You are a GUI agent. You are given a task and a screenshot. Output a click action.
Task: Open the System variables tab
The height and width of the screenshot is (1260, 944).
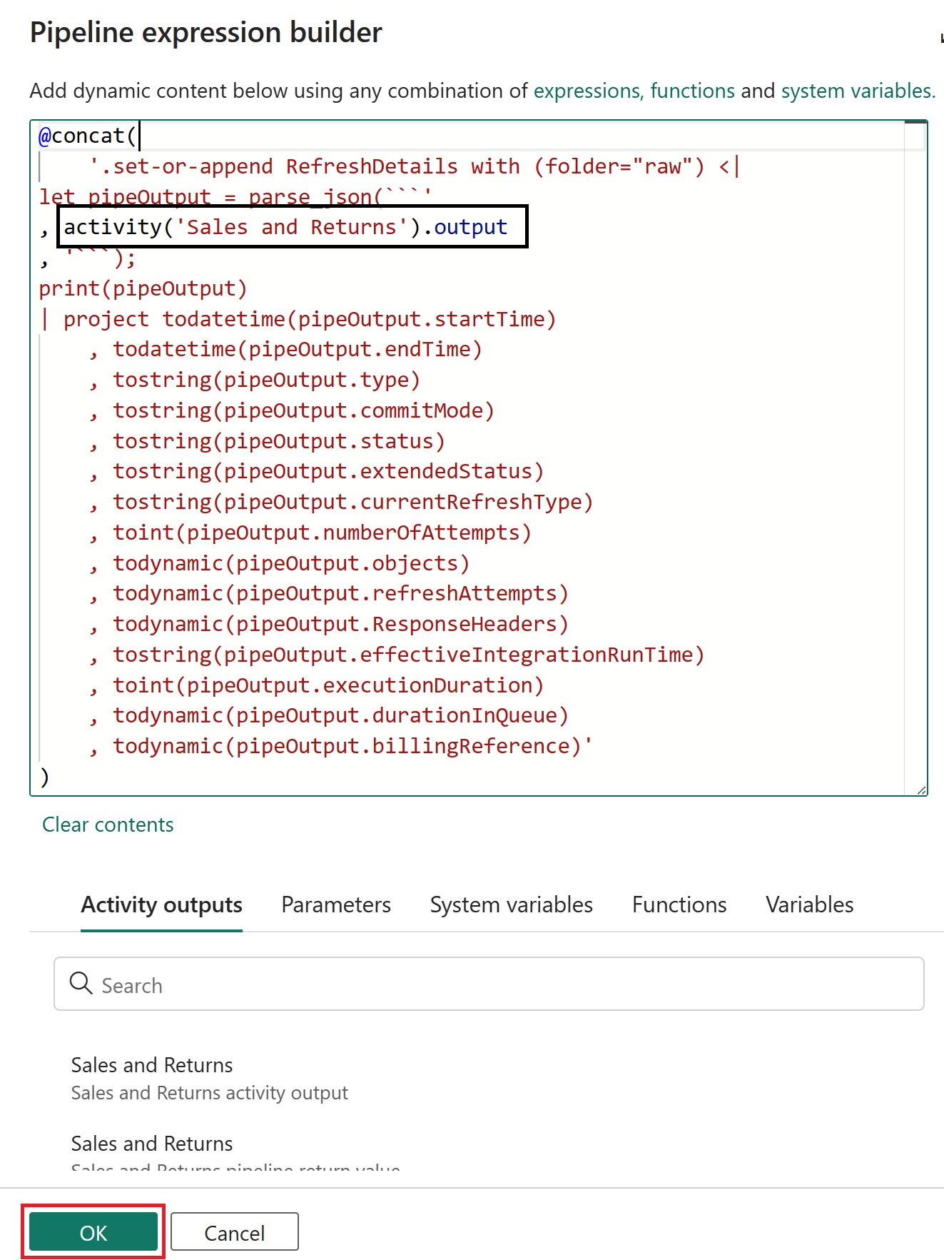coord(511,904)
